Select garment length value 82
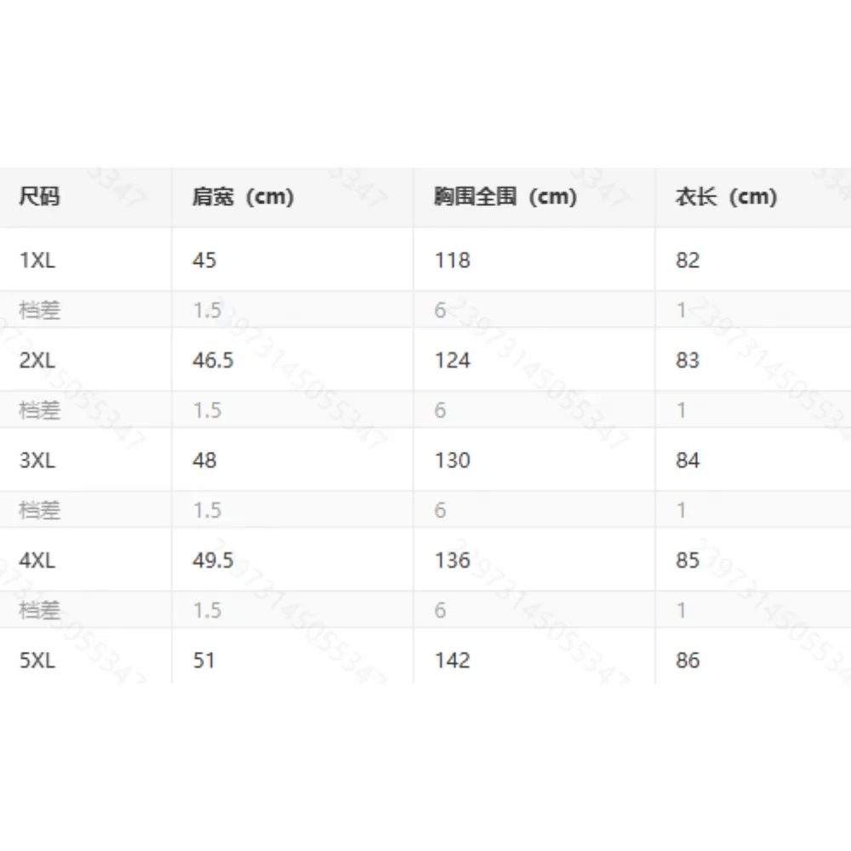 [688, 260]
